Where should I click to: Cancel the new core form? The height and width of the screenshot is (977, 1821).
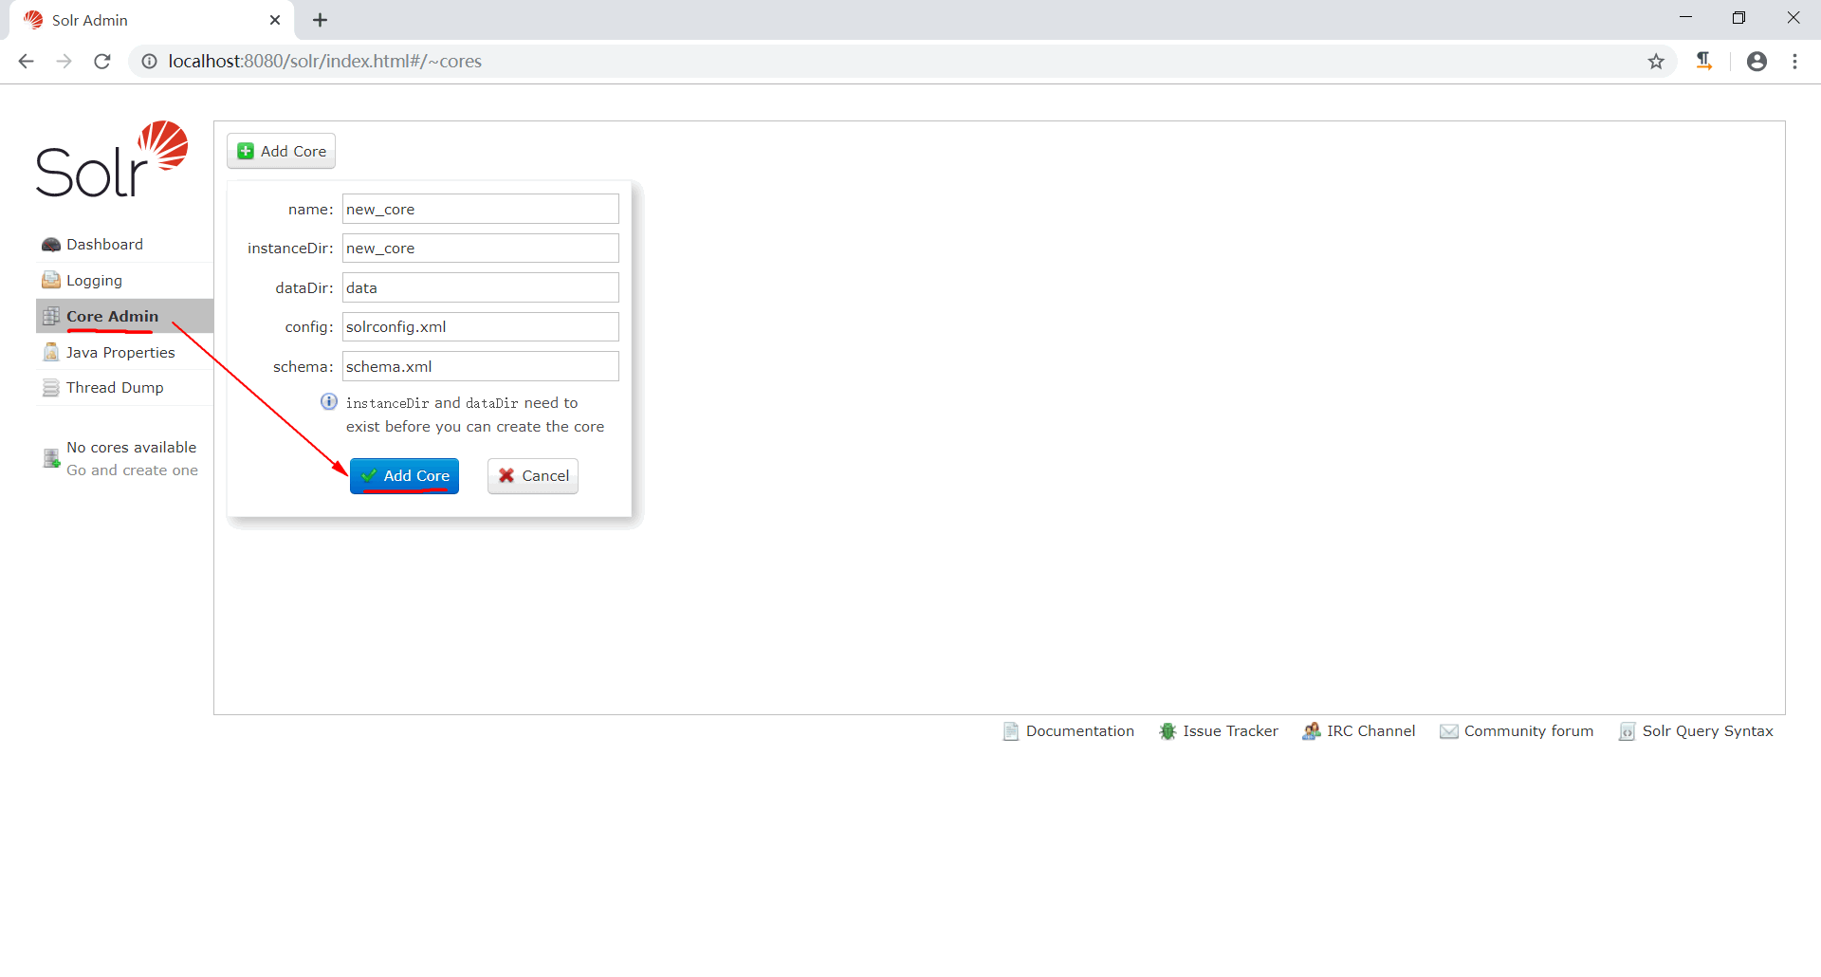point(532,475)
